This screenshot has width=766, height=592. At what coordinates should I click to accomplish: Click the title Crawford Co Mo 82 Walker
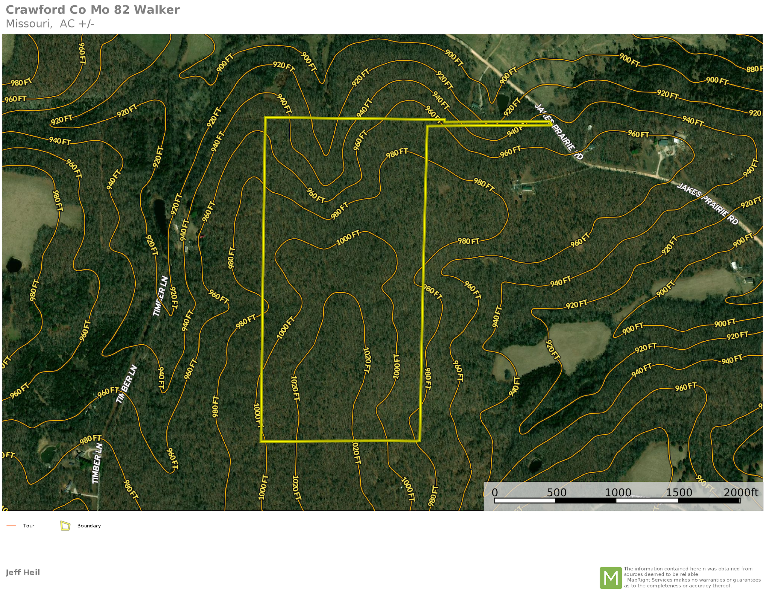pyautogui.click(x=92, y=10)
